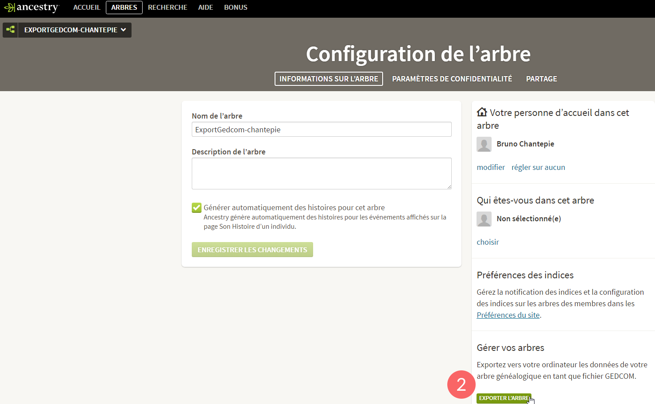Click the Non sélectionné(e) avatar placeholder
The image size is (655, 404).
pos(484,219)
